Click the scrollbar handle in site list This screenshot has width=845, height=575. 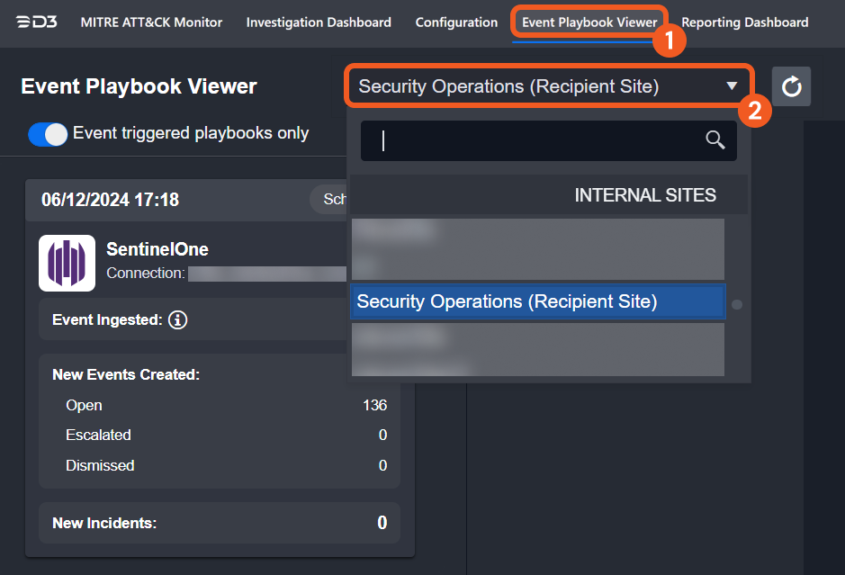tap(737, 304)
